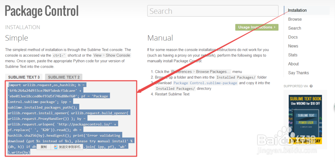This screenshot has width=335, height=162.
Task: Click the 复制 copy button
Action: [44, 147]
